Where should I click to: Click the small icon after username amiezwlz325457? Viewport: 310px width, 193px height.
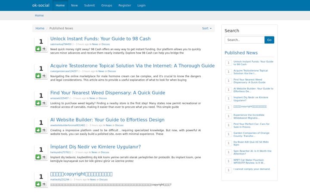70,98
